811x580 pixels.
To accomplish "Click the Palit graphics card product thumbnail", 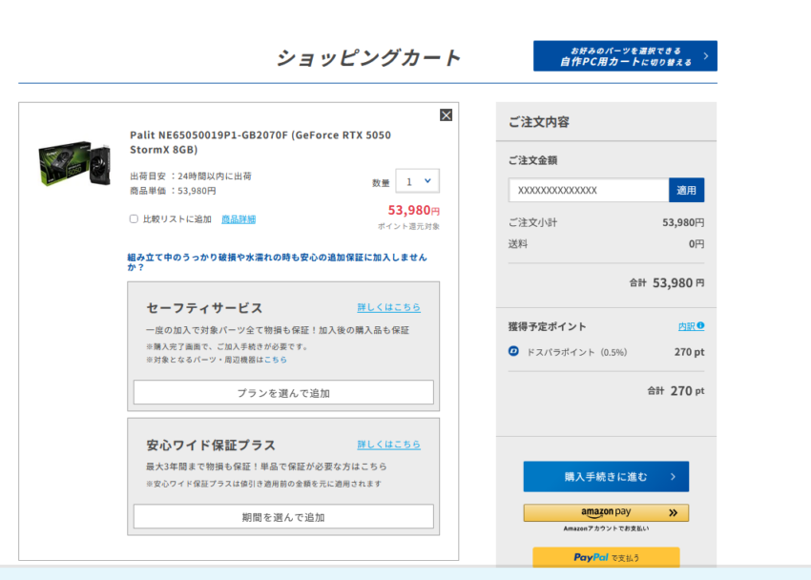I will tap(74, 163).
